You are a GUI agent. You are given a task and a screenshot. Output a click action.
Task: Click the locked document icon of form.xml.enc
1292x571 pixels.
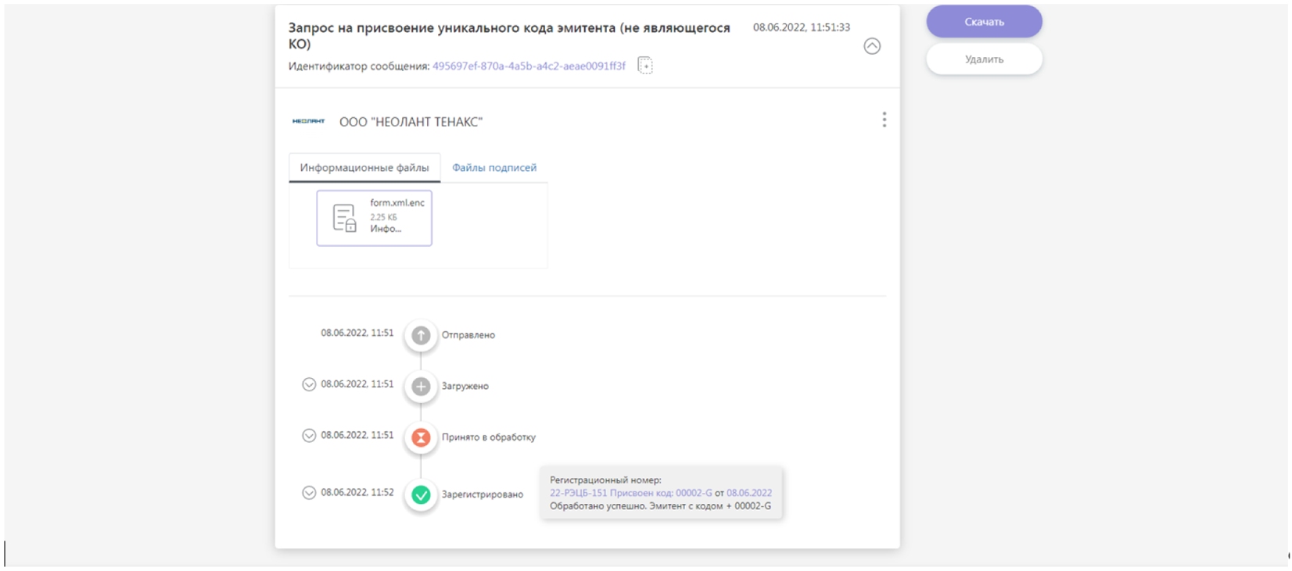[344, 218]
